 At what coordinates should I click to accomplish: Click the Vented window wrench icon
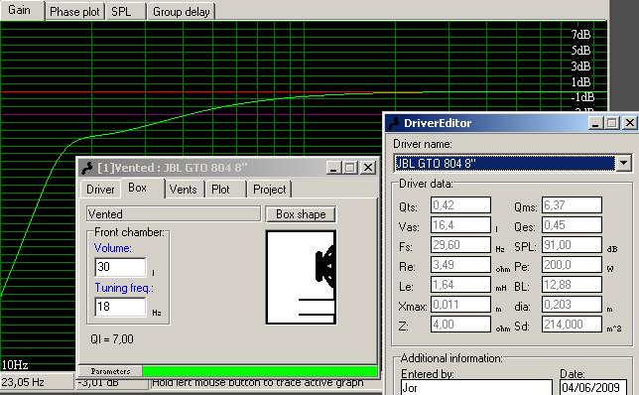click(x=86, y=168)
